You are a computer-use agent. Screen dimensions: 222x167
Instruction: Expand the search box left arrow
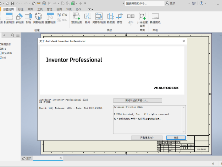point(123,3)
